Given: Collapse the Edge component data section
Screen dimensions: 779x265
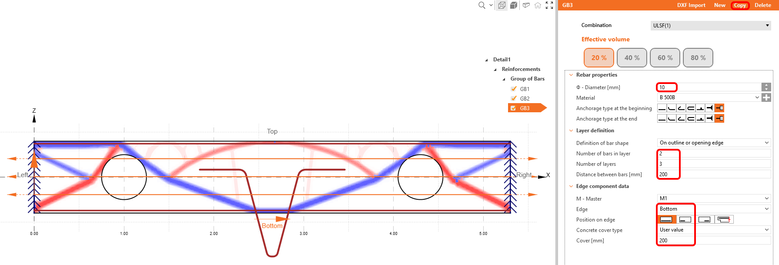Looking at the screenshot, I should click(x=571, y=186).
